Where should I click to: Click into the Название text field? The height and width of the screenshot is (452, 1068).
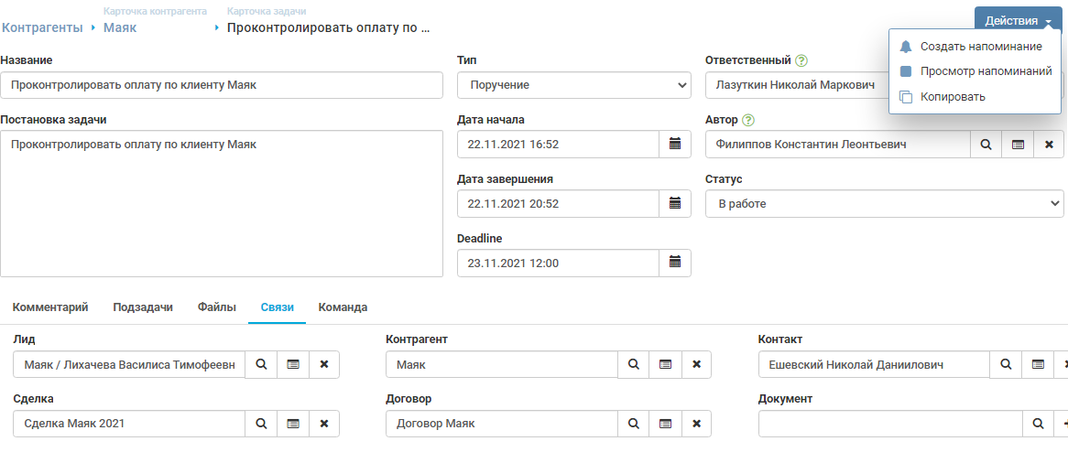point(221,85)
